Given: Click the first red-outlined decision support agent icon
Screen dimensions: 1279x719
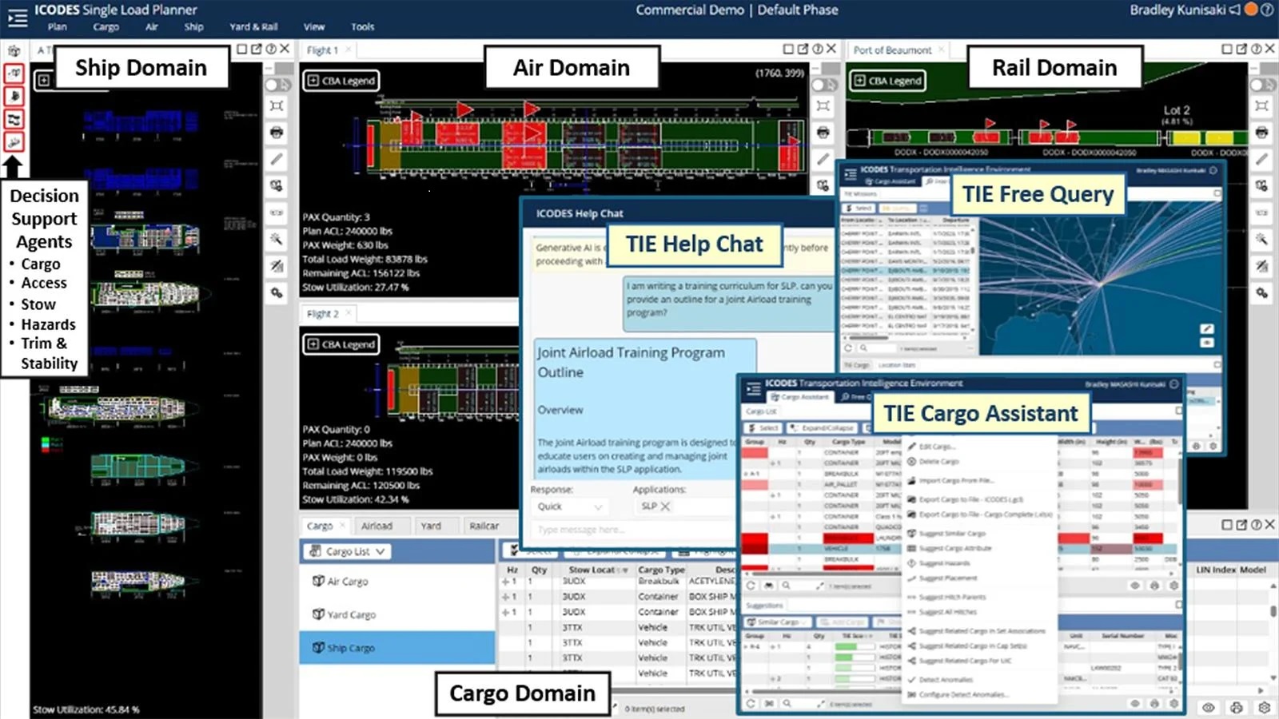Looking at the screenshot, I should 14,73.
